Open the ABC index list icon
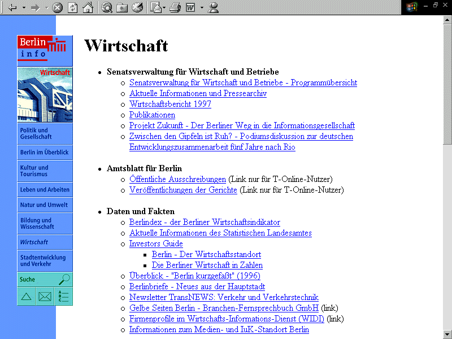Image resolution: width=452 pixels, height=339 pixels. pyautogui.click(x=63, y=296)
